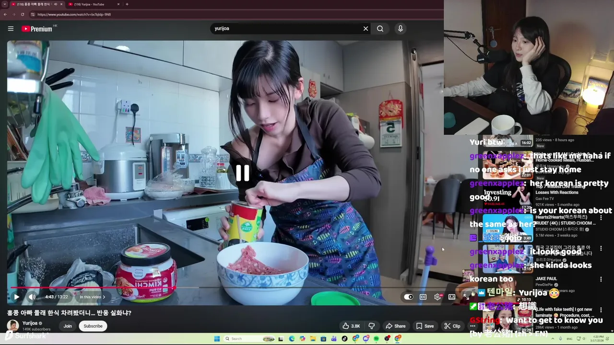Screen dimensions: 614x345
Task: Expand the In this video chapters chevron
Action: click(x=104, y=297)
